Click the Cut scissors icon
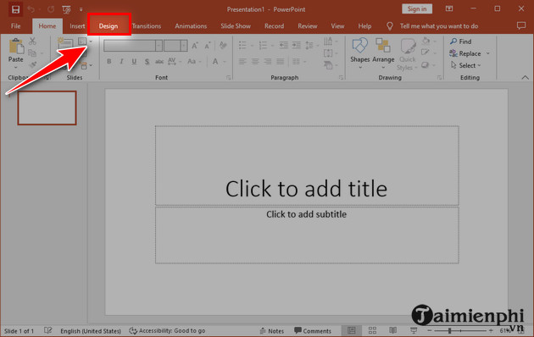Image resolution: width=534 pixels, height=337 pixels. click(32, 41)
